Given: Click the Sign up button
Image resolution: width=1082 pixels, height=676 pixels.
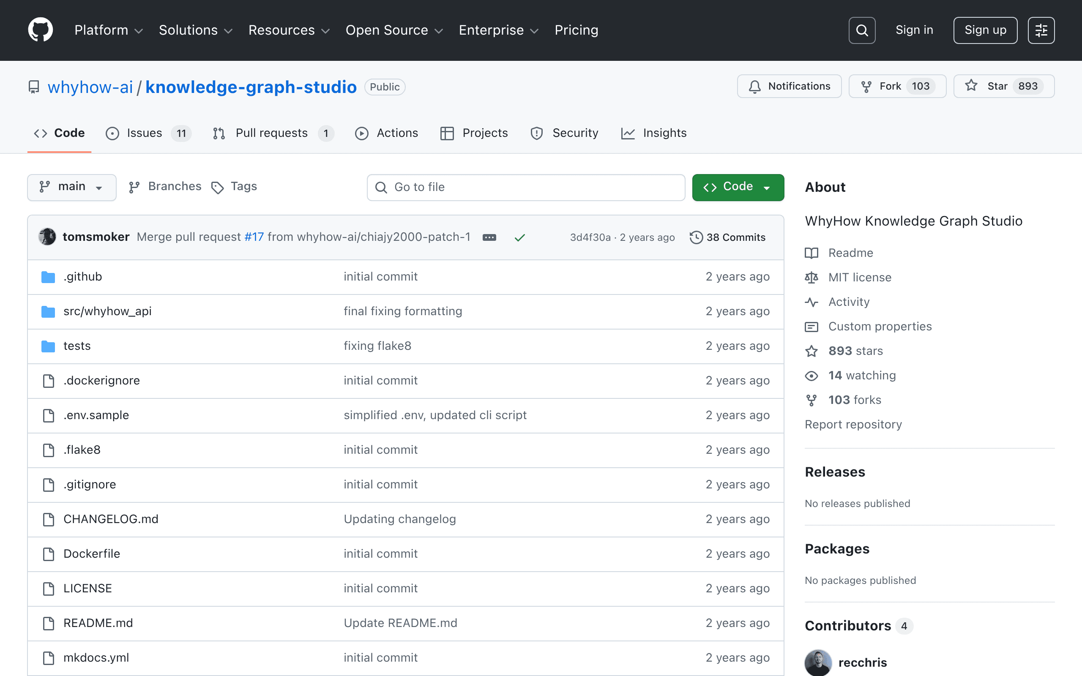Looking at the screenshot, I should click(985, 30).
